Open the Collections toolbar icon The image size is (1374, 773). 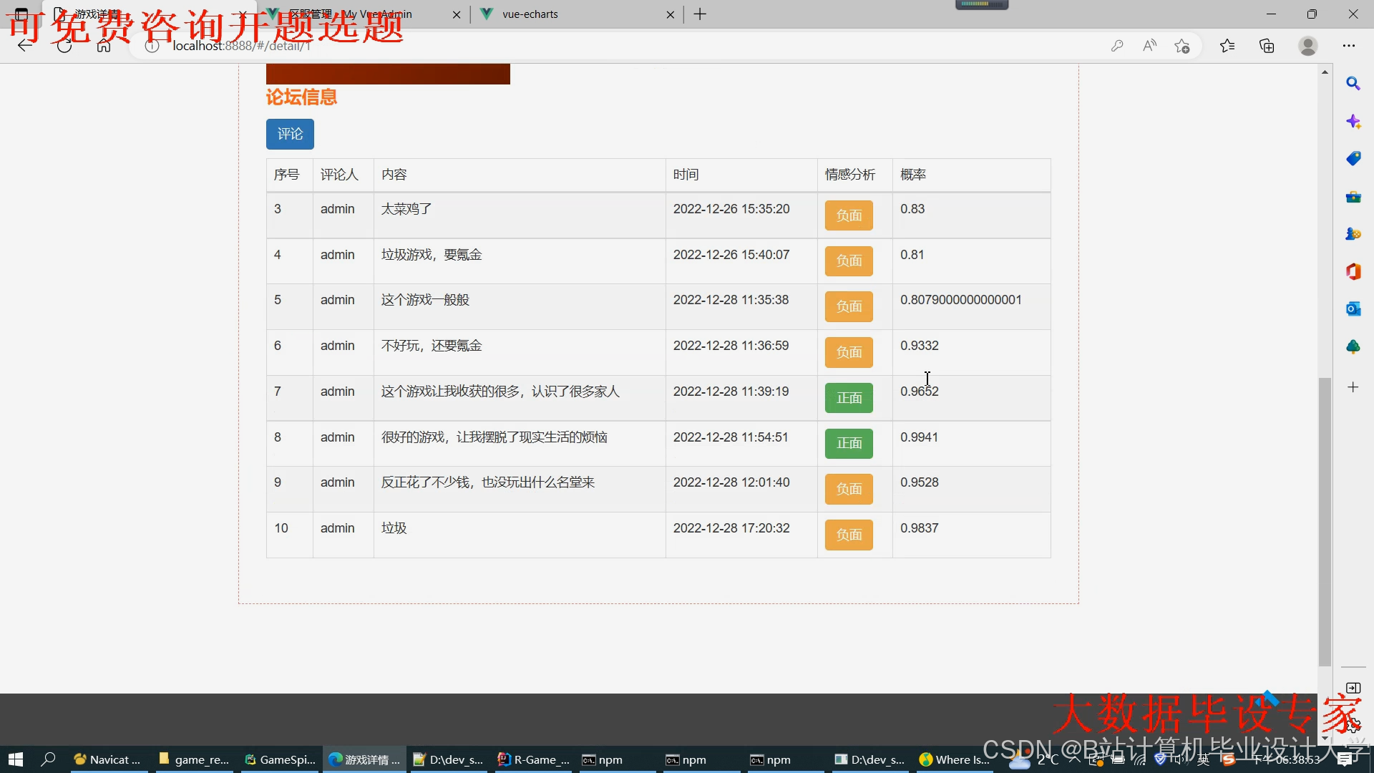pyautogui.click(x=1267, y=46)
